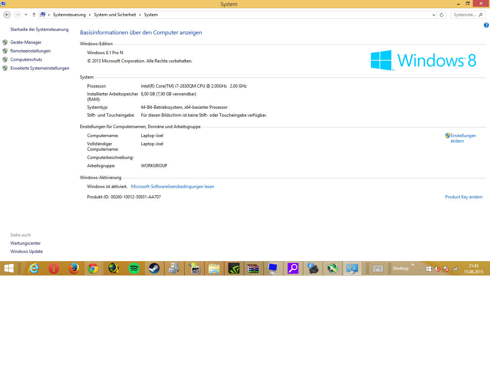
Task: Open the printer application in taskbar
Action: (313, 268)
